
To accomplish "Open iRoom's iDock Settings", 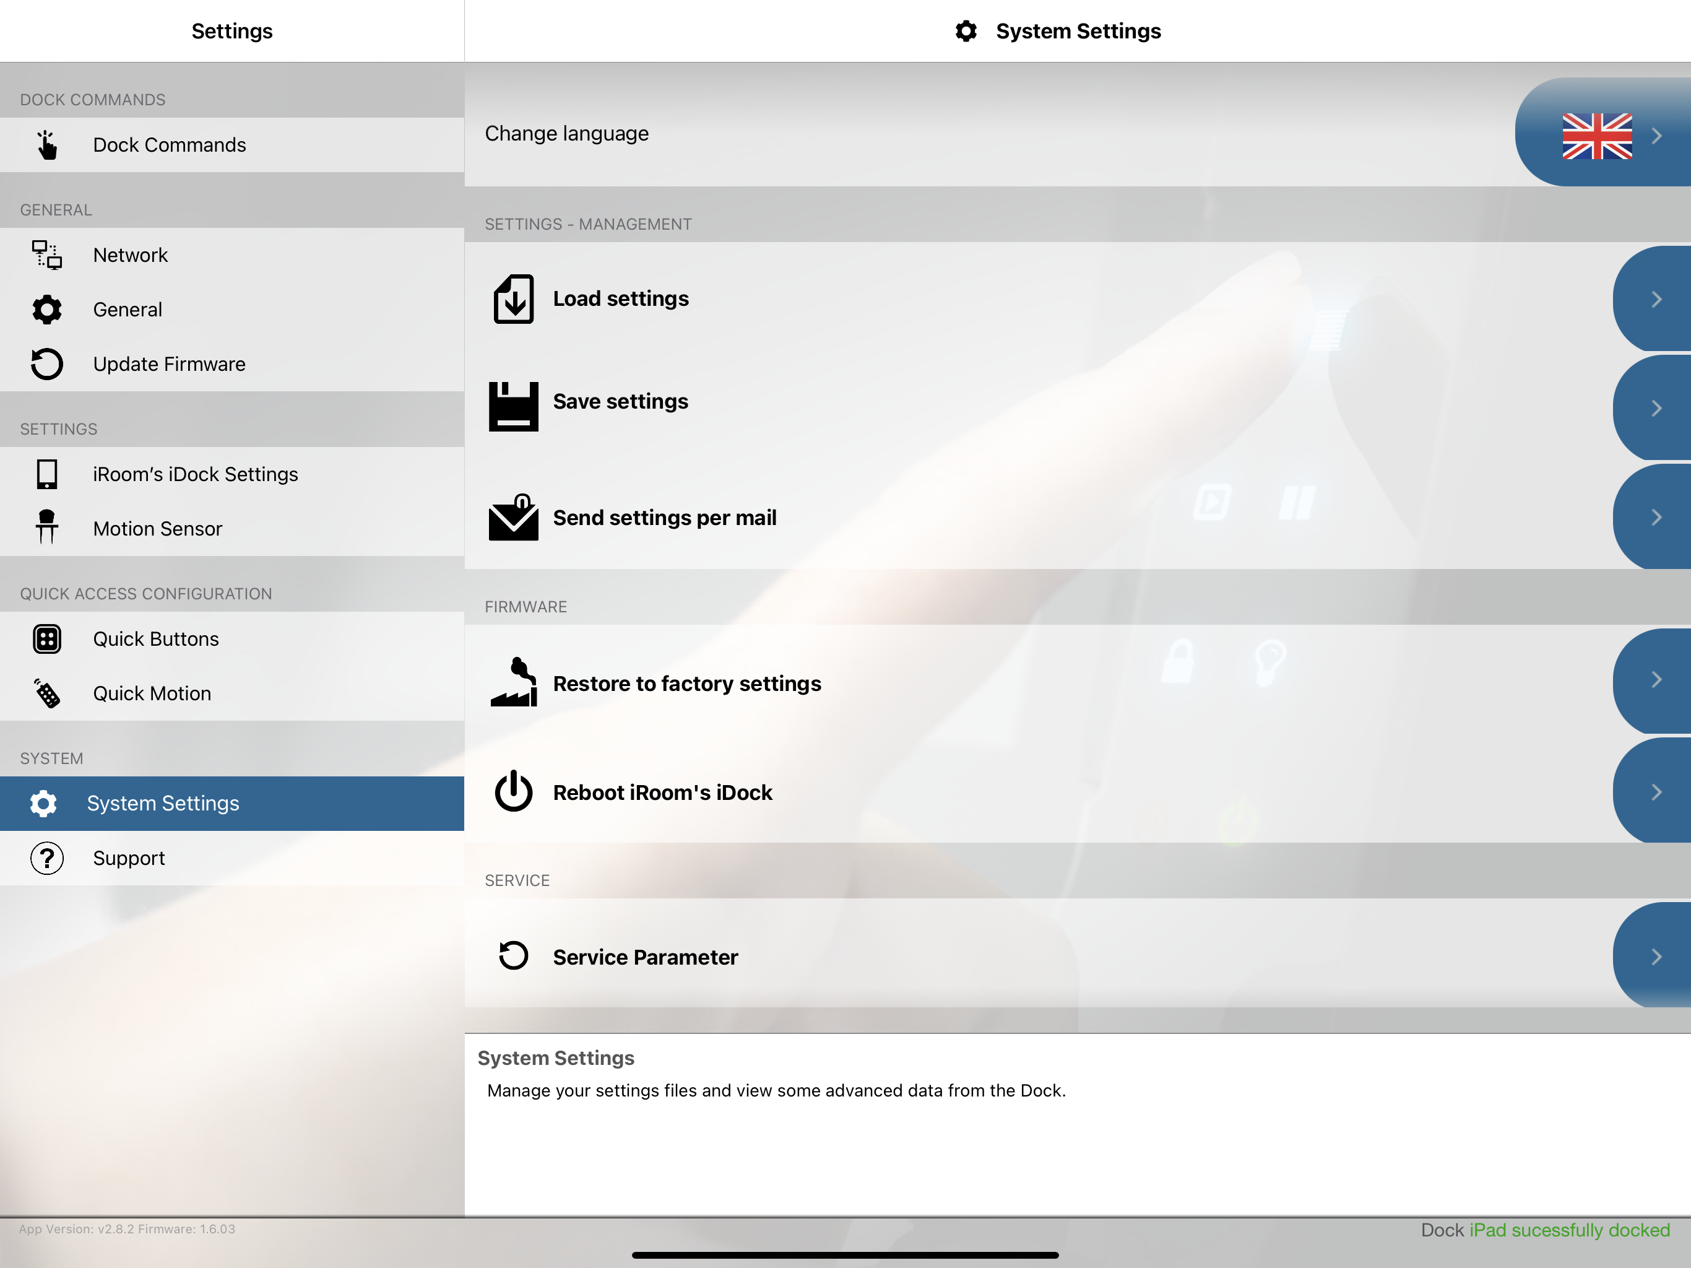I will pos(232,474).
